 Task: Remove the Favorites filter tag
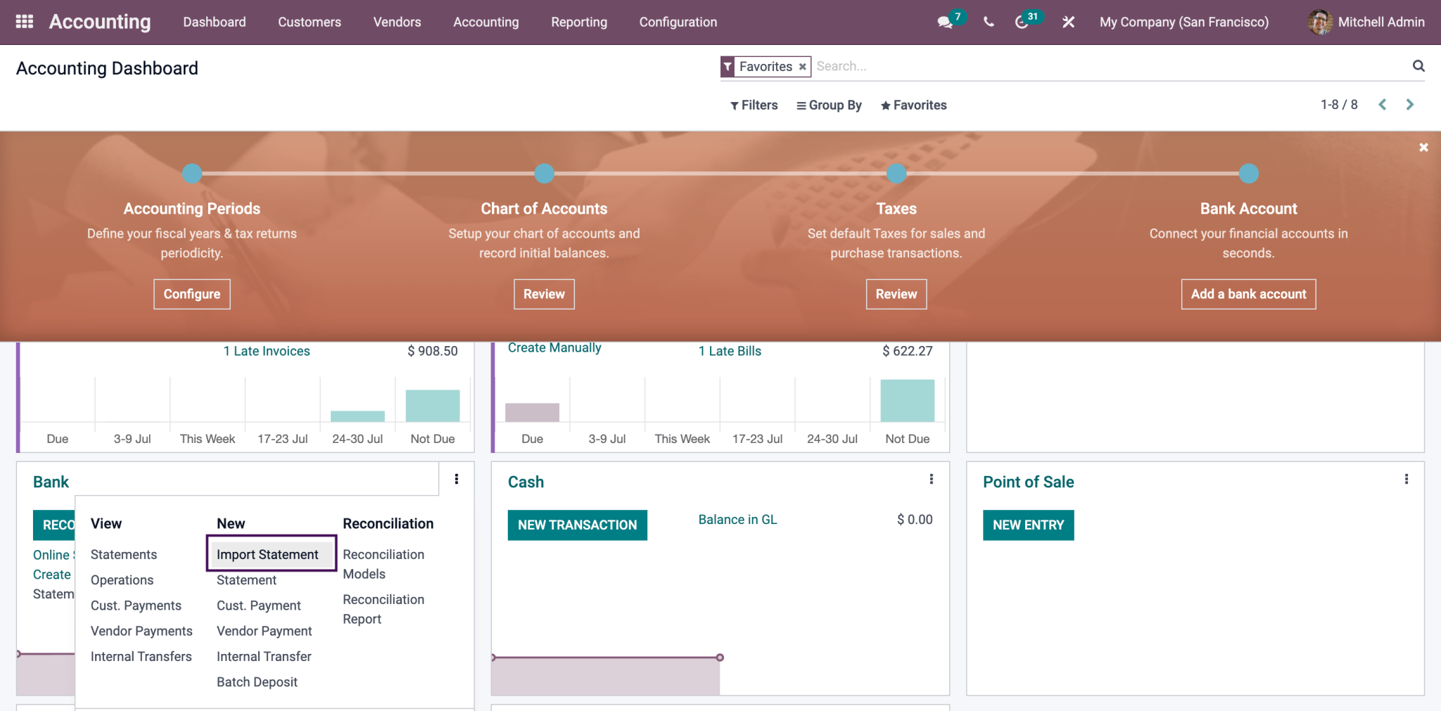[x=802, y=66]
